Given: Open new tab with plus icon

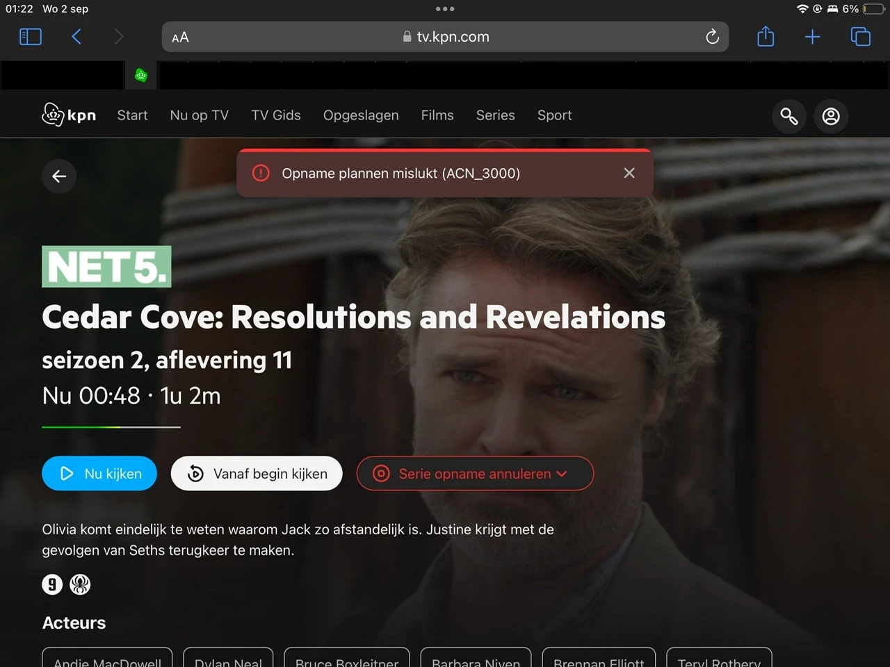Looking at the screenshot, I should pyautogui.click(x=812, y=37).
